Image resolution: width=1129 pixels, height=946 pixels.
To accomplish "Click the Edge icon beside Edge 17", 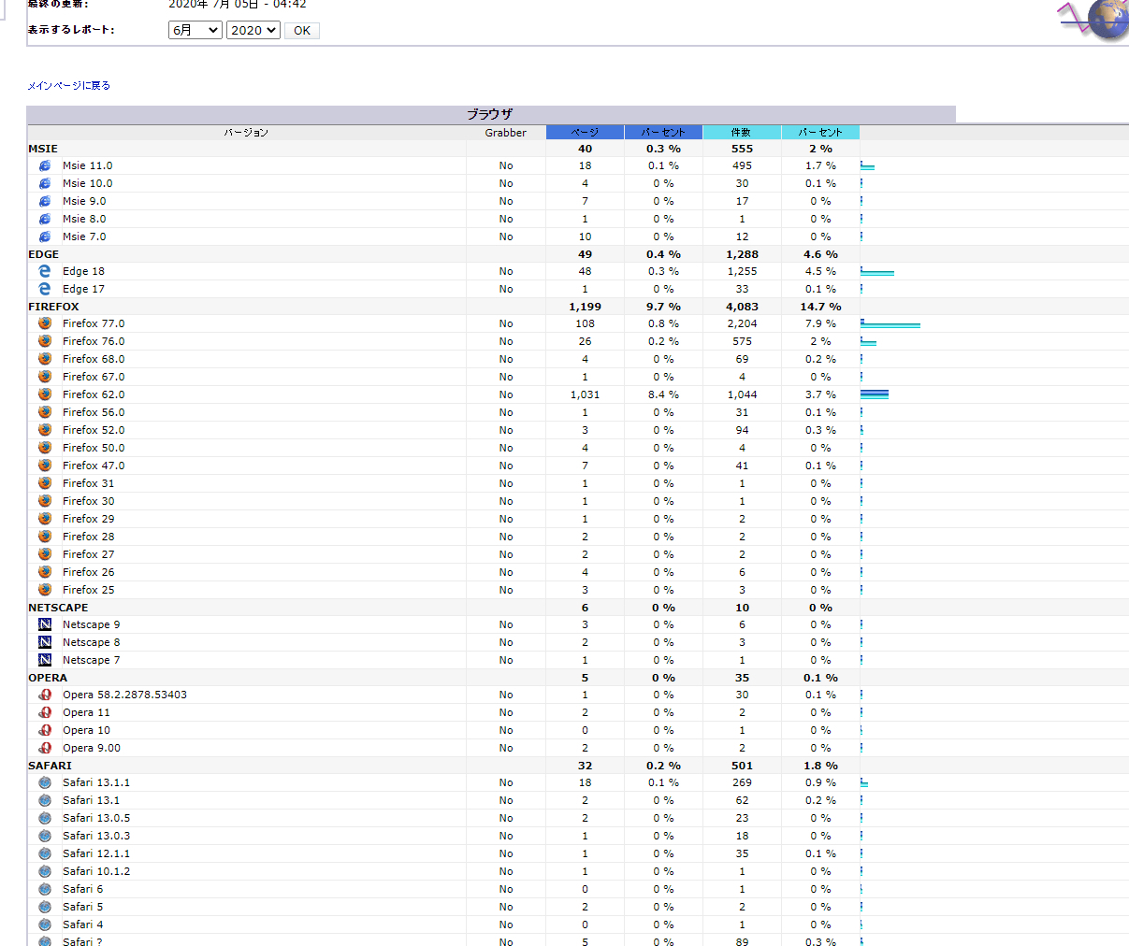I will pyautogui.click(x=45, y=289).
